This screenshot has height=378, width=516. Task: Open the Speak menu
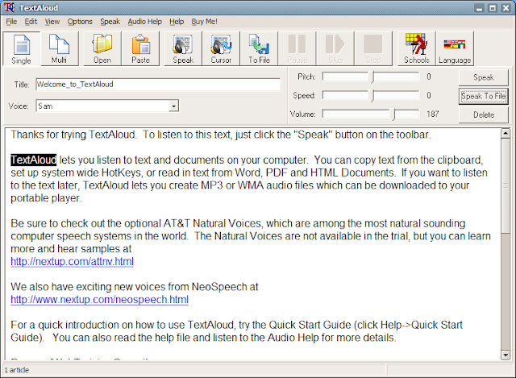(x=110, y=22)
